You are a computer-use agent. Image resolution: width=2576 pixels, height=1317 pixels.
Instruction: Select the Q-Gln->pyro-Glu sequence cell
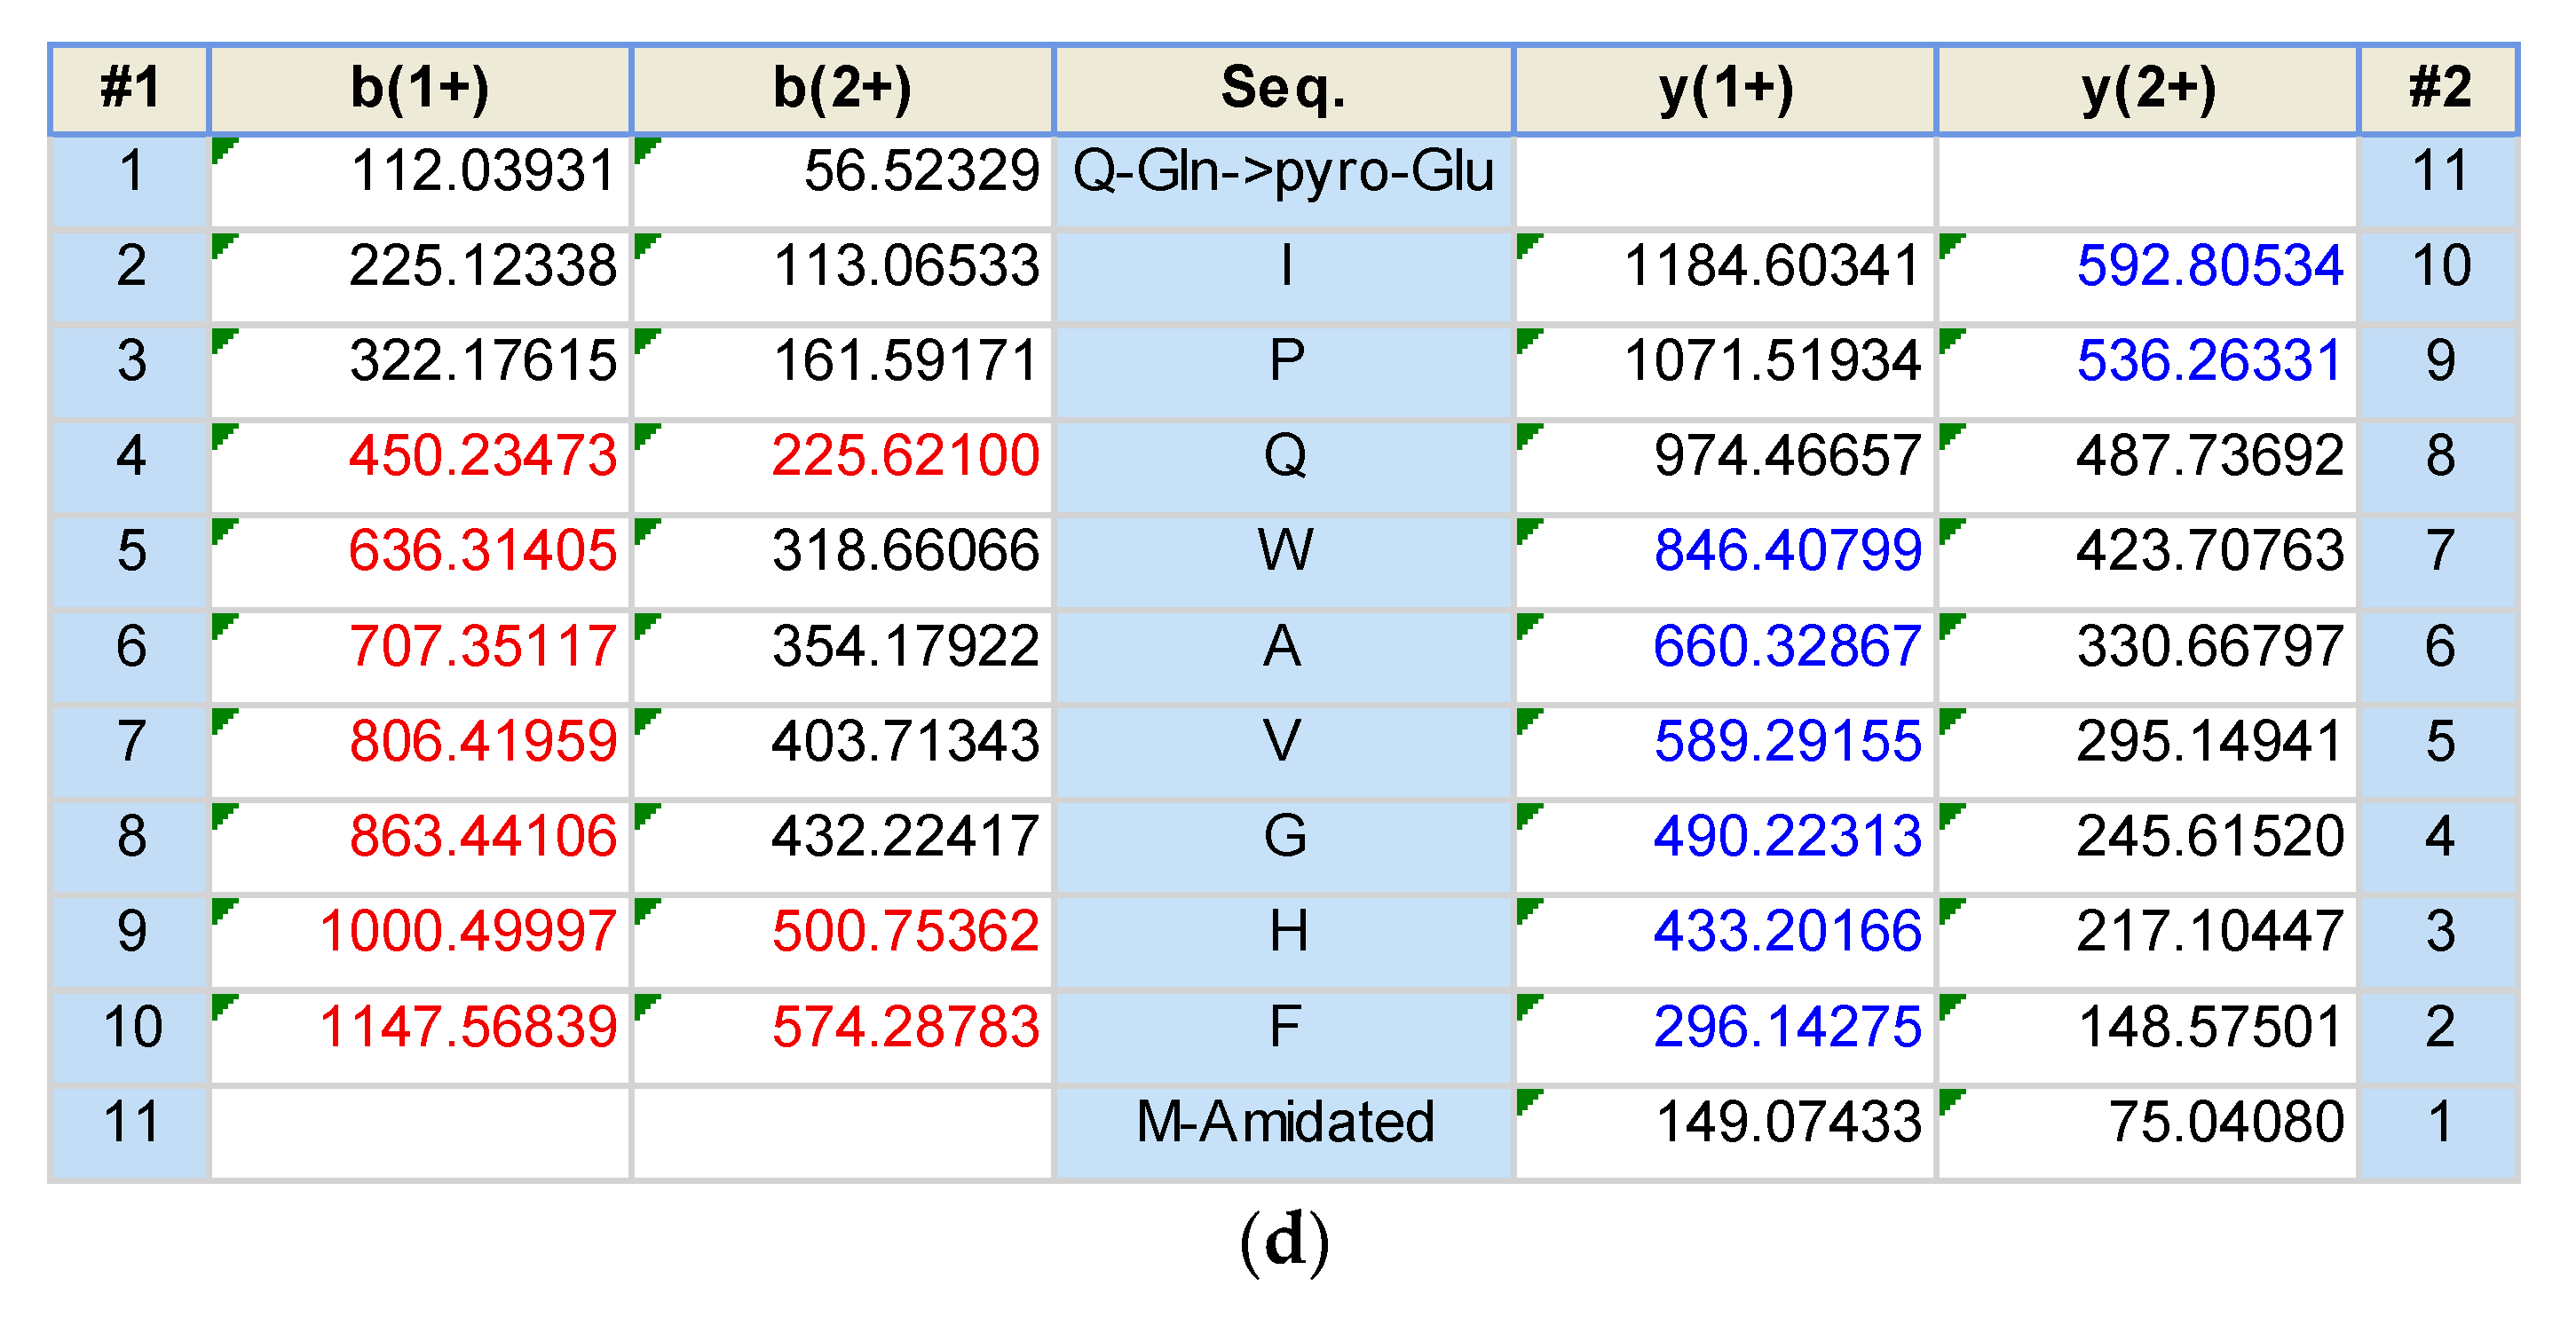click(x=1284, y=181)
